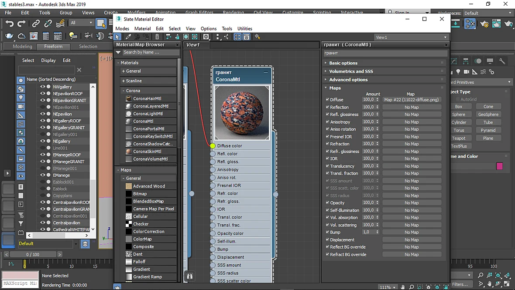Click Display Lights bulb icon in Scene Explorer
515x290 pixels.
point(21,98)
